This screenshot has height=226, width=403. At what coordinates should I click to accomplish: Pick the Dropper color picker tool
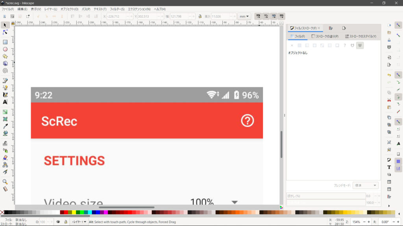(x=5, y=126)
